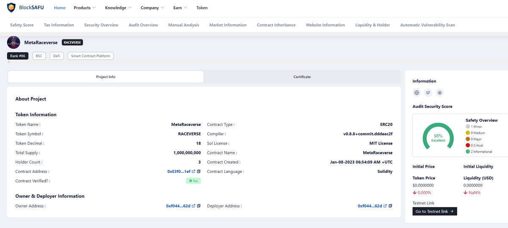Click the Go to Testnet link button
The image size is (508, 228).
[x=435, y=211]
